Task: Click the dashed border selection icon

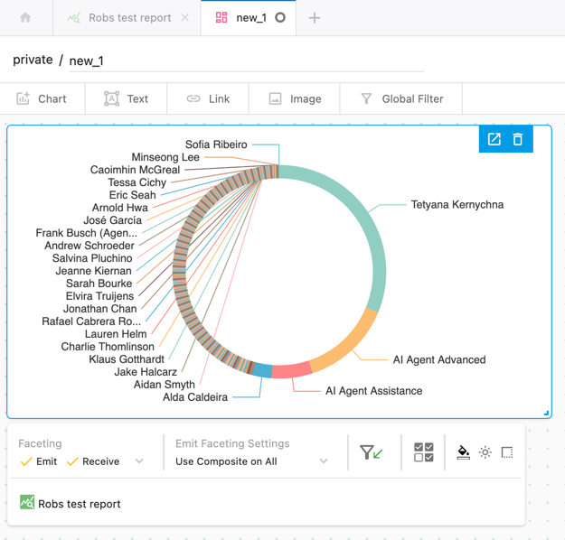Action: [x=507, y=452]
